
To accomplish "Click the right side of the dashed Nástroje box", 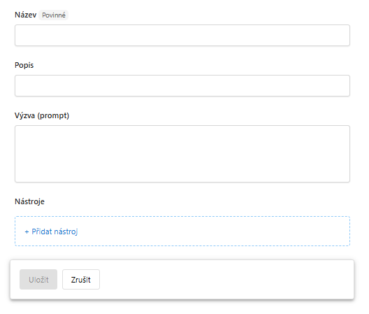I will point(329,231).
